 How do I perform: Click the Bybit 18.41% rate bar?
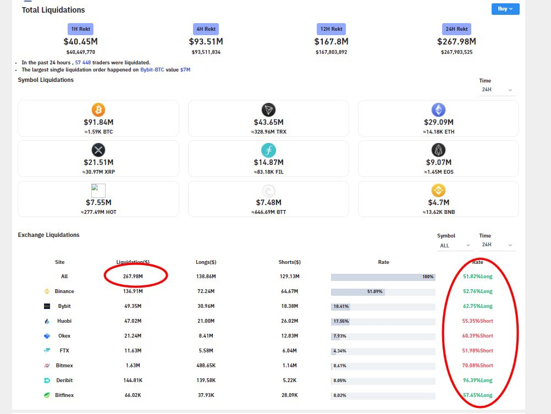coord(383,306)
